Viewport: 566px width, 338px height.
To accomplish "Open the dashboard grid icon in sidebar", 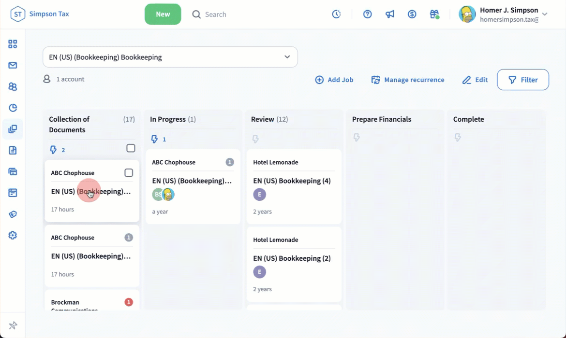I will (x=13, y=44).
